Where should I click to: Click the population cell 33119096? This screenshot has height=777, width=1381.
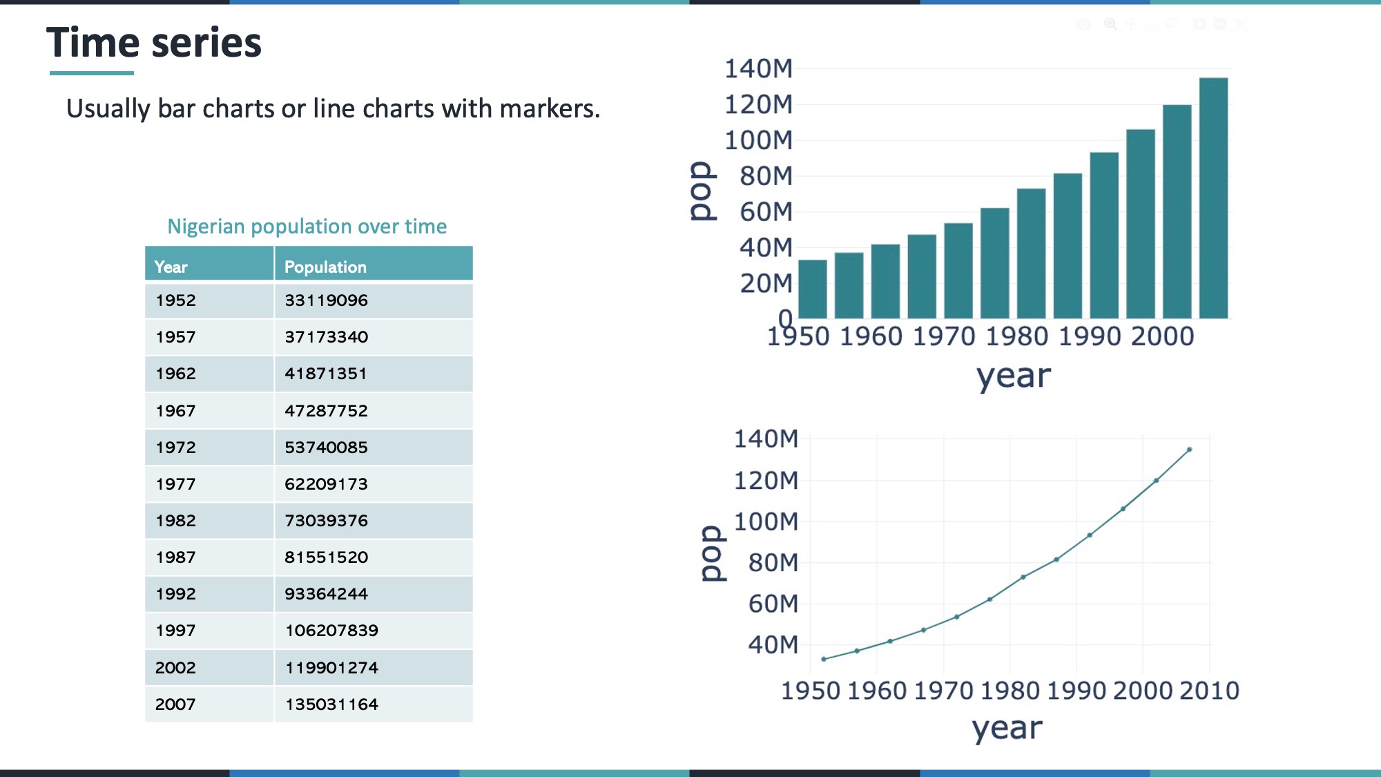click(x=326, y=300)
